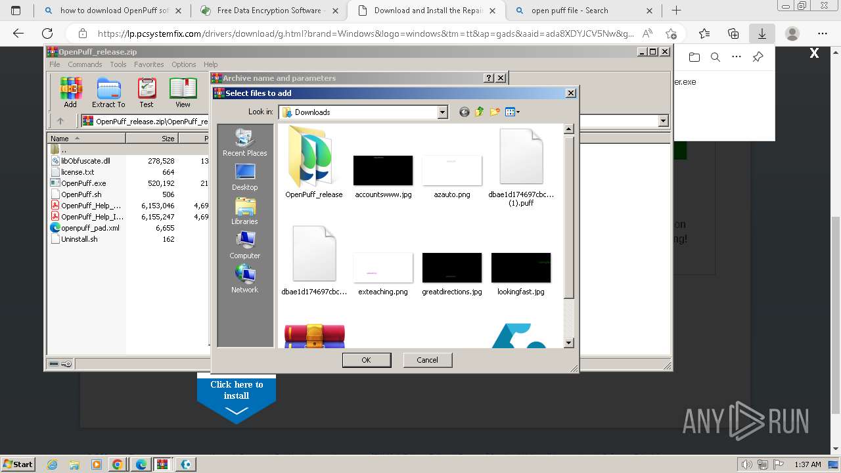Open the browser downloads button
The height and width of the screenshot is (473, 841).
pyautogui.click(x=762, y=34)
